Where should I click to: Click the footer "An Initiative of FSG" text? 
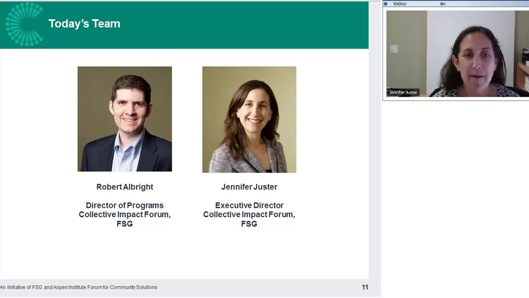(x=79, y=287)
